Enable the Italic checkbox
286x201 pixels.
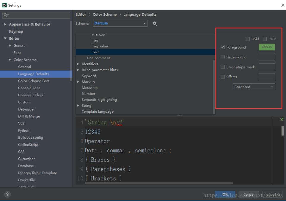[x=265, y=39]
